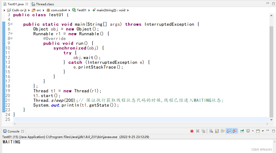276x153 pixels.
Task: Toggle Scroll Lock in the console
Action: [217, 131]
